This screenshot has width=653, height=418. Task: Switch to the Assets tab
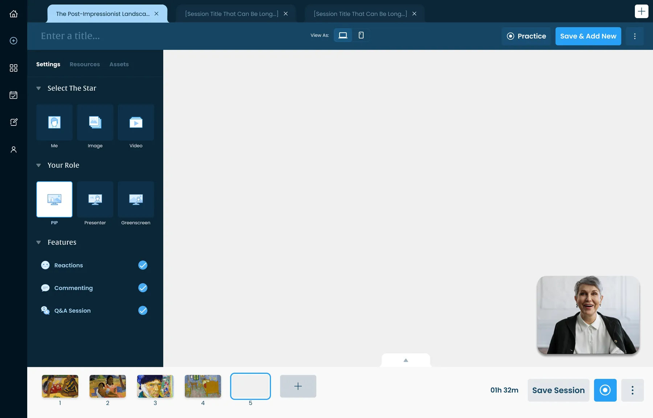coord(119,64)
